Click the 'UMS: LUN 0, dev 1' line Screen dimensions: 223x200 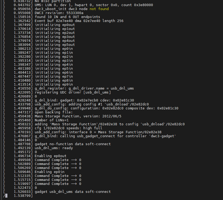click(x=94, y=5)
